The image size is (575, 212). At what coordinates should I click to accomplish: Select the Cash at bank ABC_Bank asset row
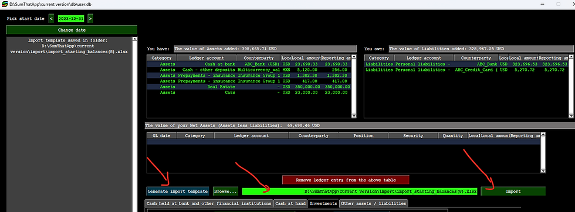[249, 64]
